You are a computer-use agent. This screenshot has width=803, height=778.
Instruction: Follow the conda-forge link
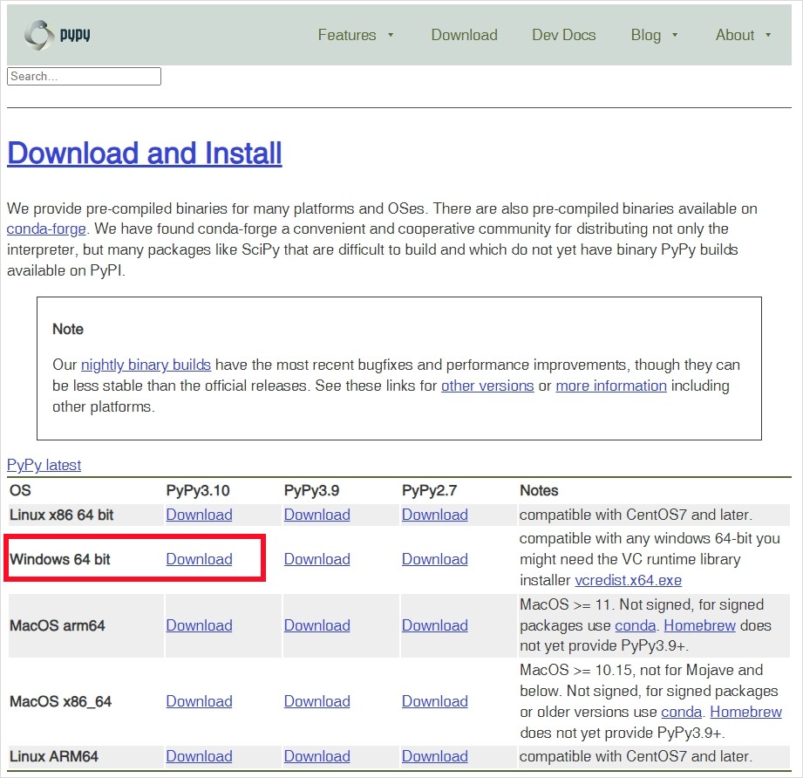click(x=46, y=229)
